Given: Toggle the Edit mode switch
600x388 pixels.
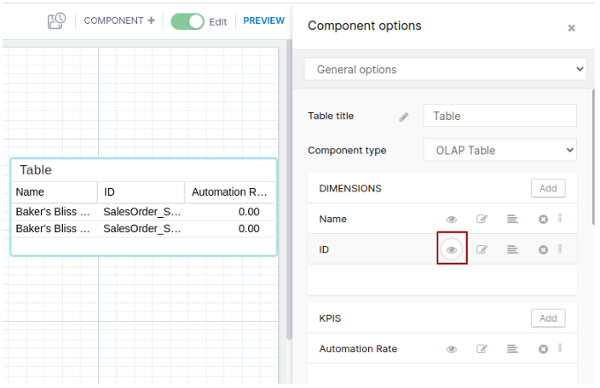Looking at the screenshot, I should 187,21.
